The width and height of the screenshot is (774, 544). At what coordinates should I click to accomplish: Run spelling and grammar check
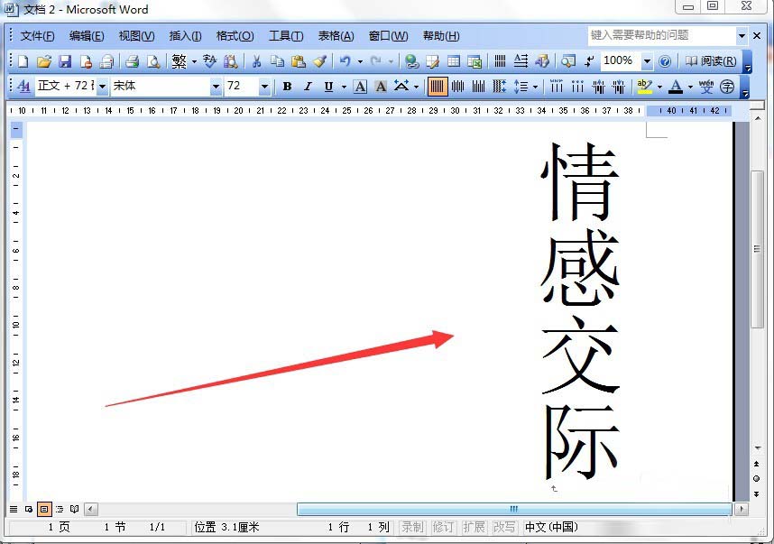pos(209,61)
